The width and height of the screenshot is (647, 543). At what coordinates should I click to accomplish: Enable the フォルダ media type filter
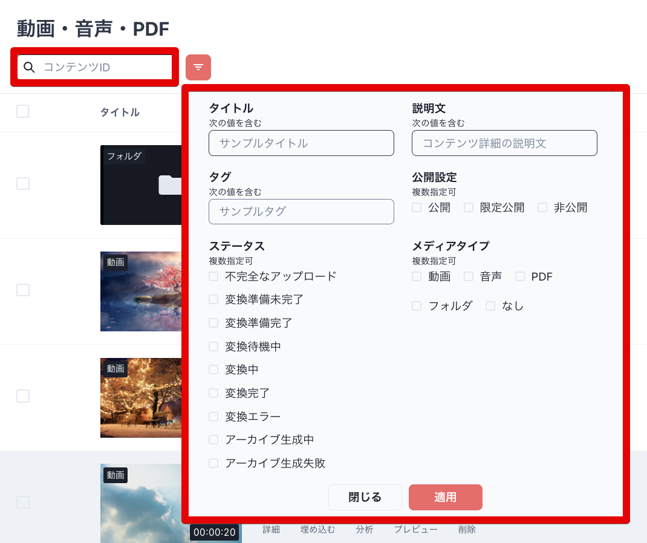(x=417, y=306)
